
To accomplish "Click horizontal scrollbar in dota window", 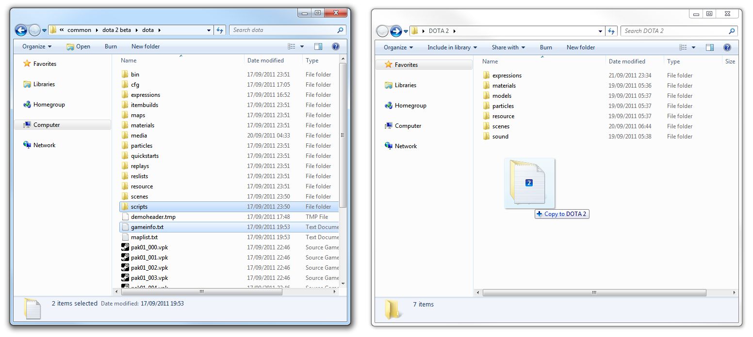I will (x=201, y=292).
